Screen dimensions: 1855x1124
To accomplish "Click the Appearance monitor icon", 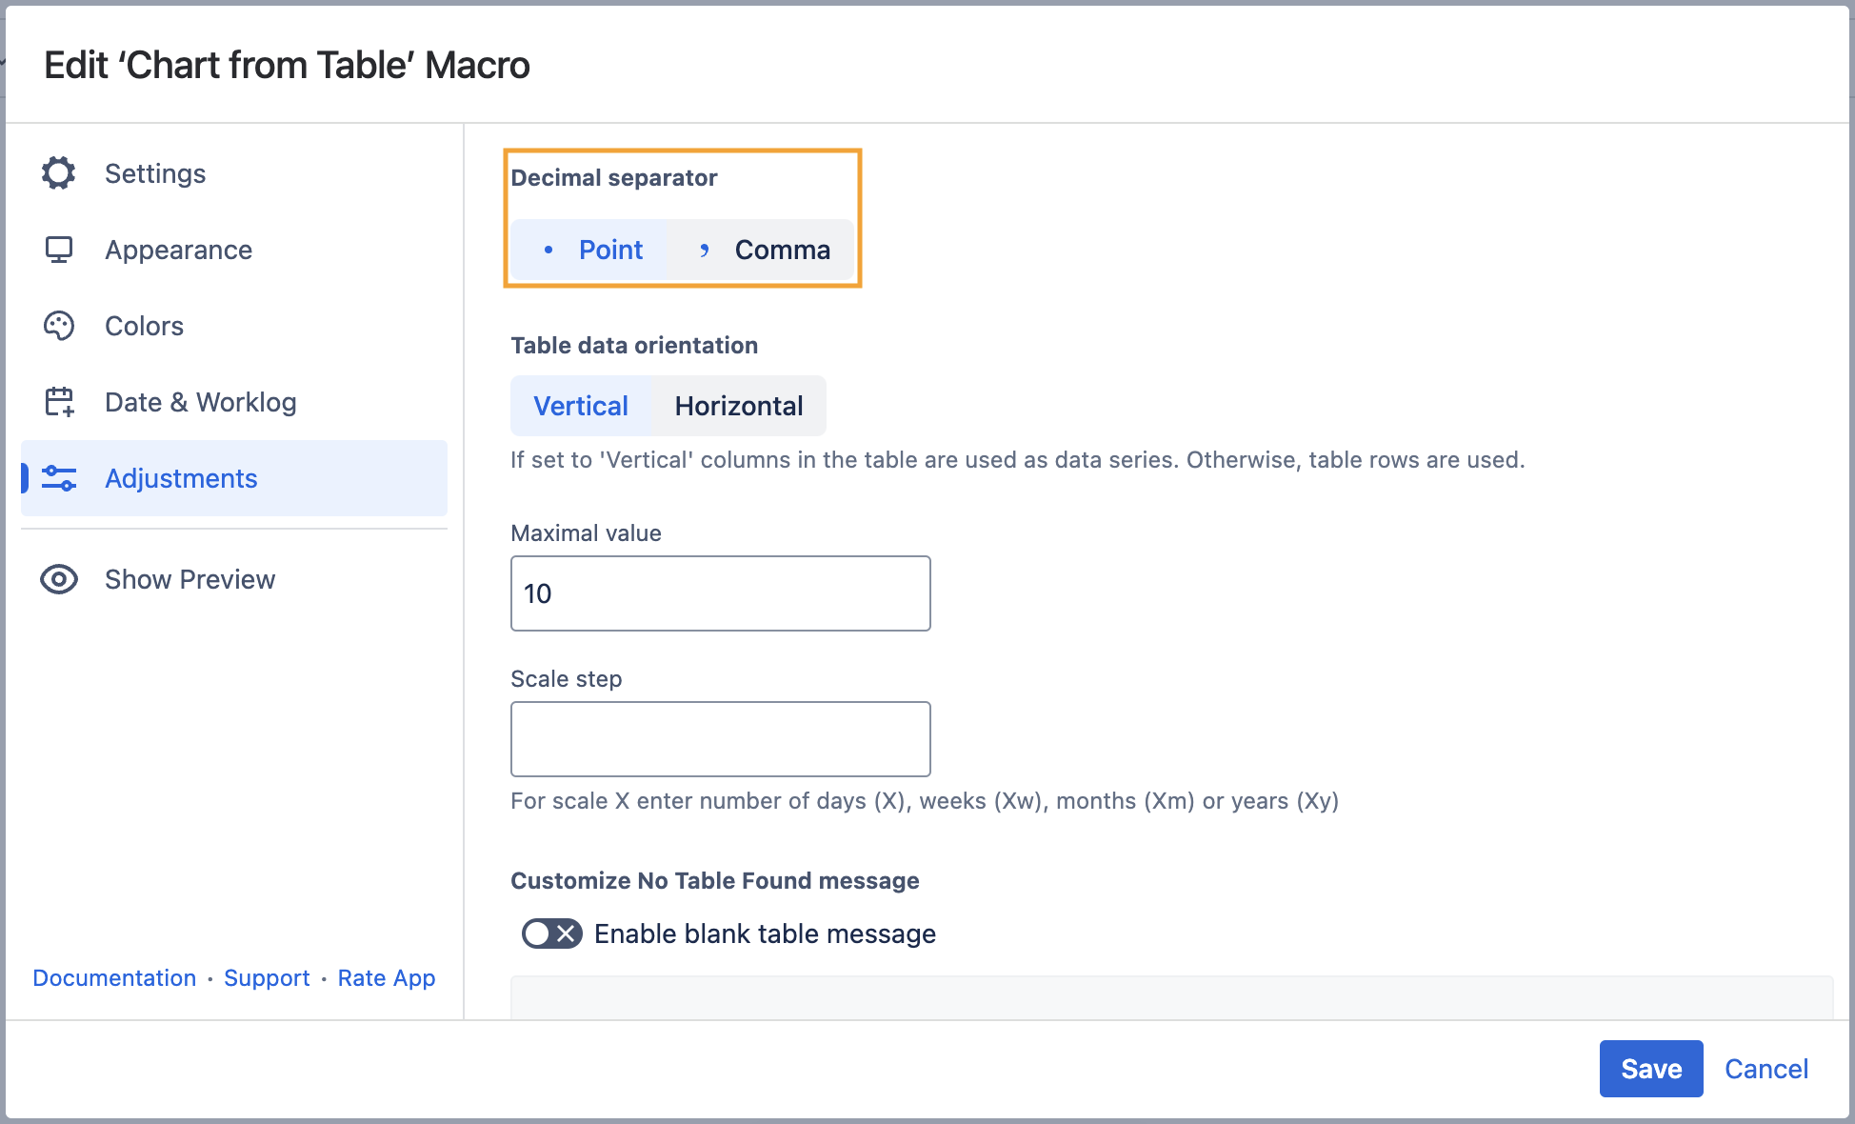I will [x=58, y=250].
